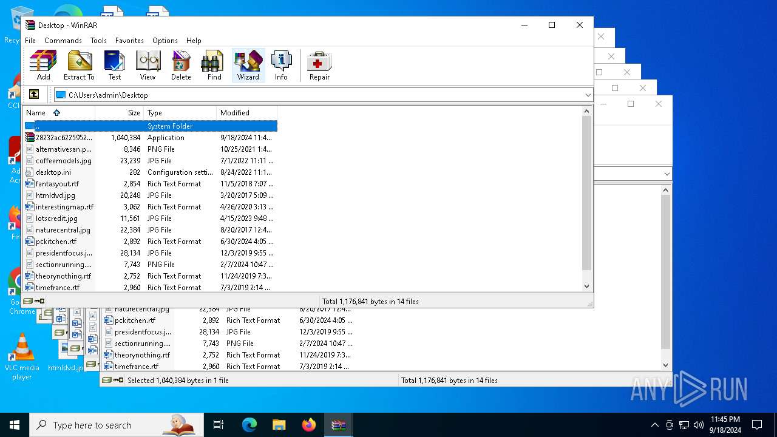Select timefrance.rtf in background WinRAR window
This screenshot has height=437, width=777.
click(229, 367)
